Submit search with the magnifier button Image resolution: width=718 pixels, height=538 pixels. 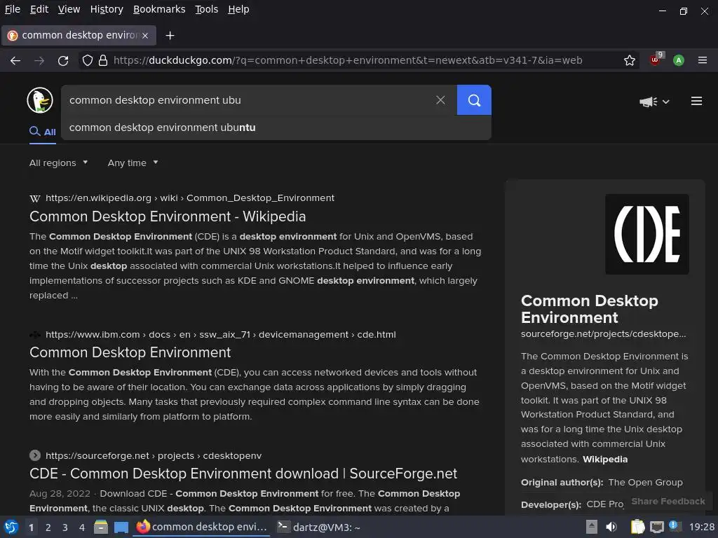coord(474,99)
